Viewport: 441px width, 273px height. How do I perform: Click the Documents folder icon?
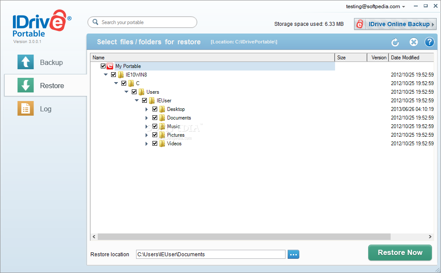(x=162, y=118)
